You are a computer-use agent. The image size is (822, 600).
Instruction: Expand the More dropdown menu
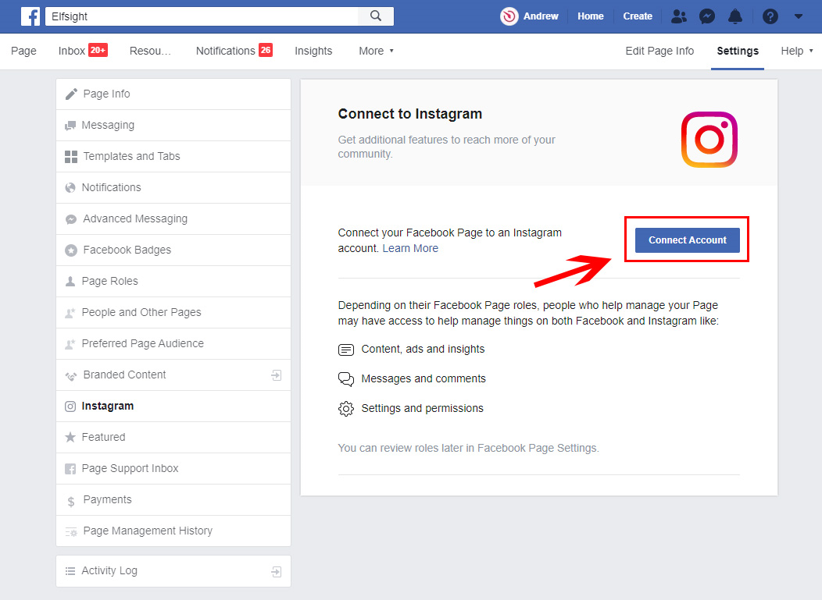[376, 51]
